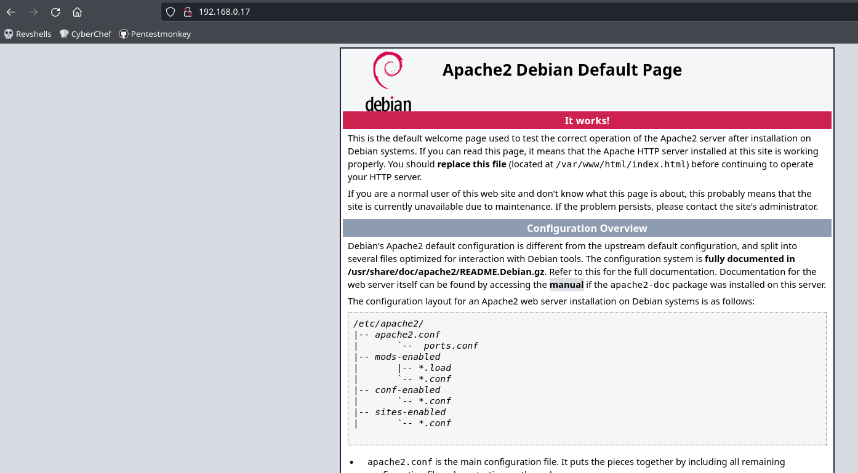Click the Pentestmonkey GitHub favicon

[x=124, y=34]
